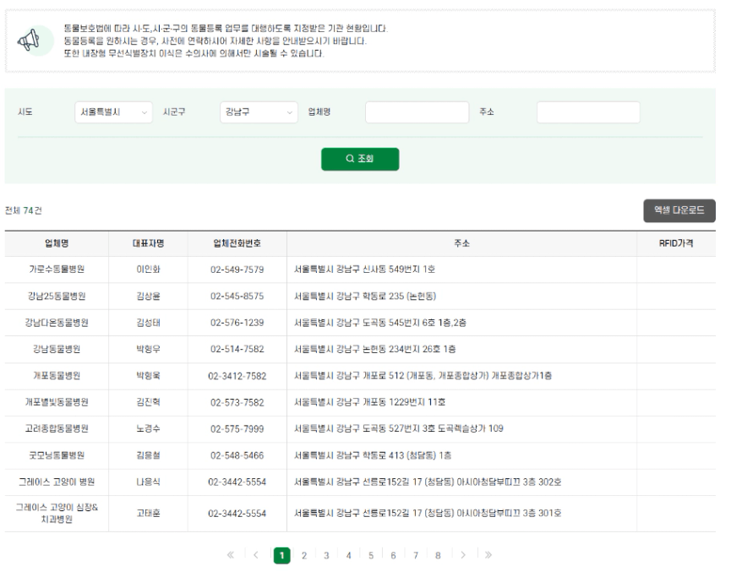
Task: Click the 업체명 column header
Action: coord(57,243)
